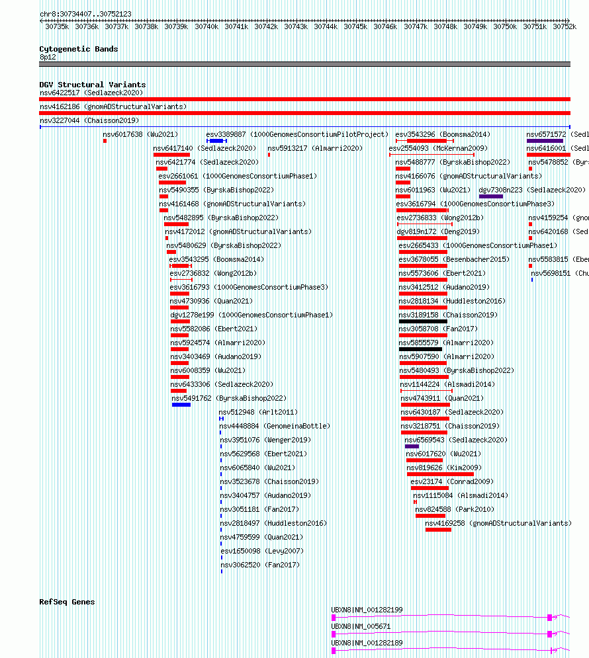Viewport: 589px width, 658px height.
Task: Click the UBXN8|NM_001282189 gene label
Action: coord(367,642)
